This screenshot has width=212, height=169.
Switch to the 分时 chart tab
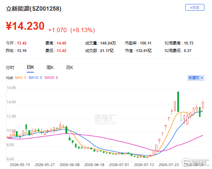(x=10, y=67)
